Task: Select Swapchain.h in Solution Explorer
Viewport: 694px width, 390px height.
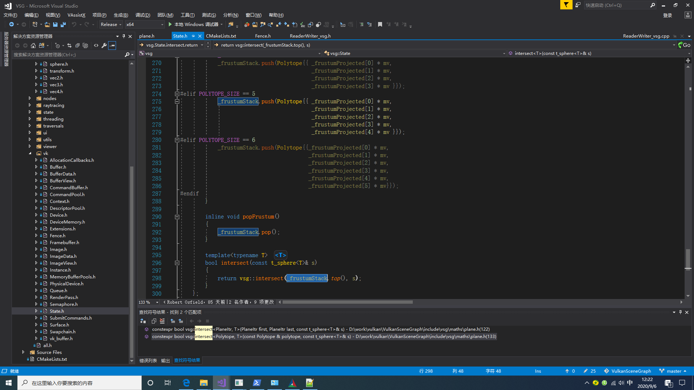Action: (x=63, y=332)
